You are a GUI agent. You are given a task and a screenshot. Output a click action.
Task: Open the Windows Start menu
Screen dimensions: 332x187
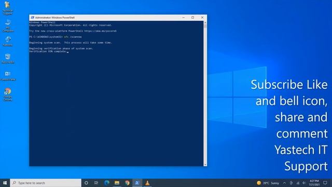pos(5,183)
